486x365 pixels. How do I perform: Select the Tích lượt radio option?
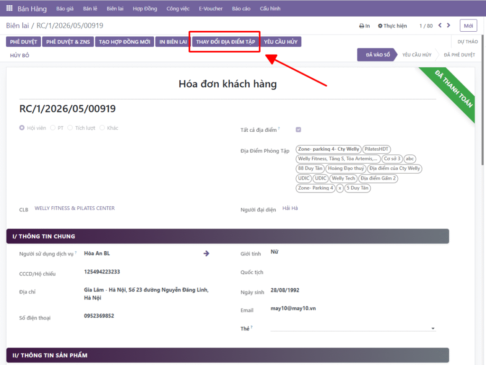(x=70, y=128)
